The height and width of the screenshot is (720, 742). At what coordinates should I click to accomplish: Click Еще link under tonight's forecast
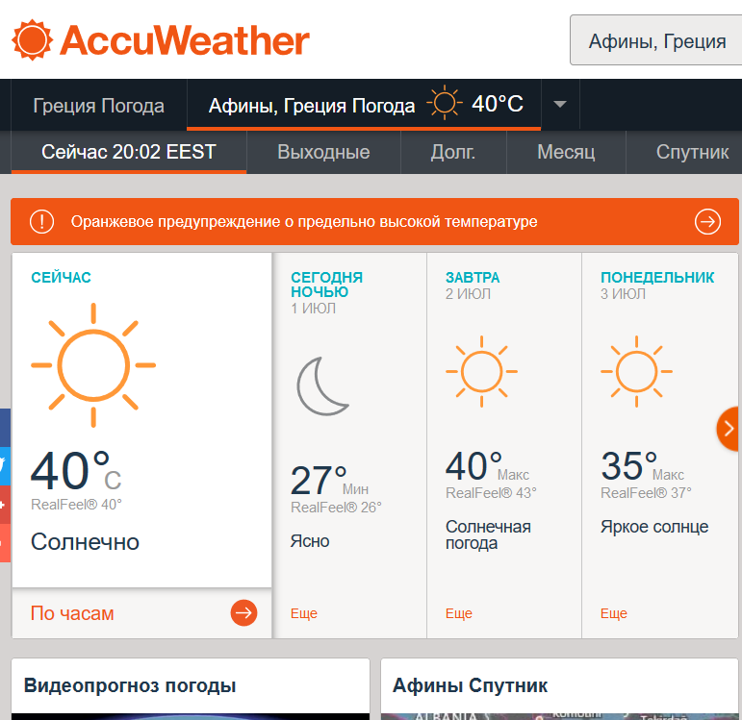304,613
